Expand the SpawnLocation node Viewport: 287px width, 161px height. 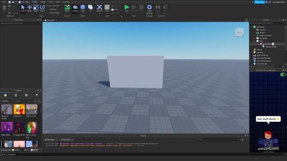[254, 36]
